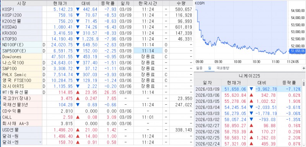Click the 수량 column header

pyautogui.click(x=181, y=3)
